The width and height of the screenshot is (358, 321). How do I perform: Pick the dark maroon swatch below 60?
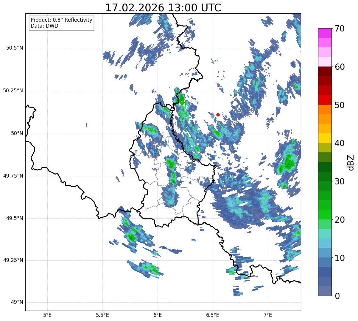pyautogui.click(x=325, y=71)
